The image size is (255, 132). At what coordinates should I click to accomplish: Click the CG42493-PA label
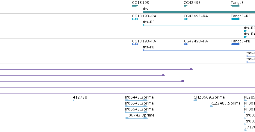(x=196, y=41)
